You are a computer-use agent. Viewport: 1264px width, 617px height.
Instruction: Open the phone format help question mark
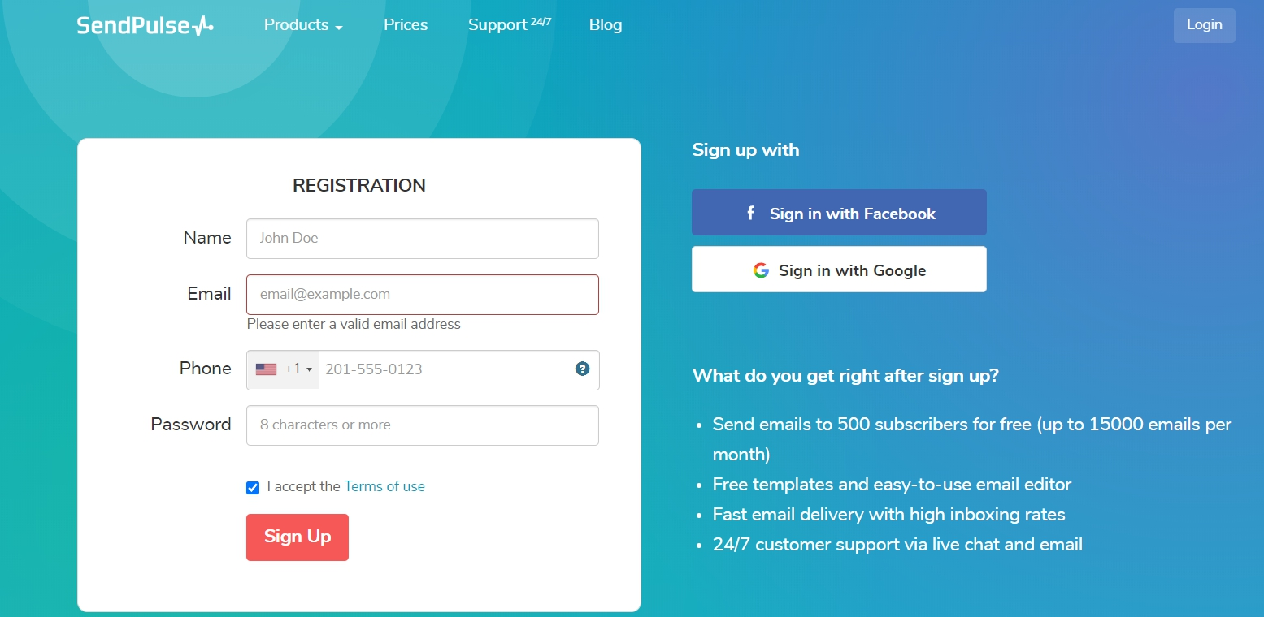pos(582,369)
